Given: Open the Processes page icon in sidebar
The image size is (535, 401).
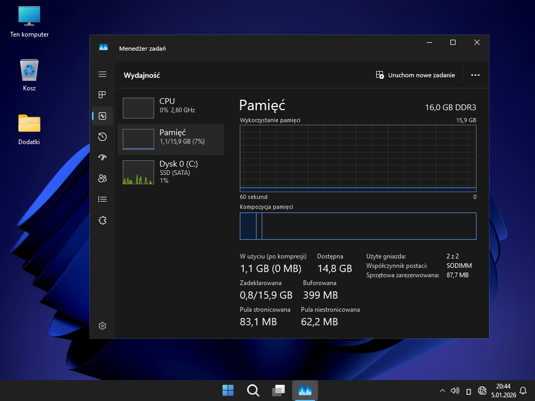Looking at the screenshot, I should click(102, 95).
